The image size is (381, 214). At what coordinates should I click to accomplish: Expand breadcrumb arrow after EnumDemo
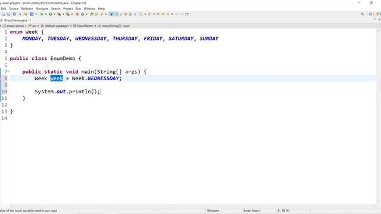[96, 26]
